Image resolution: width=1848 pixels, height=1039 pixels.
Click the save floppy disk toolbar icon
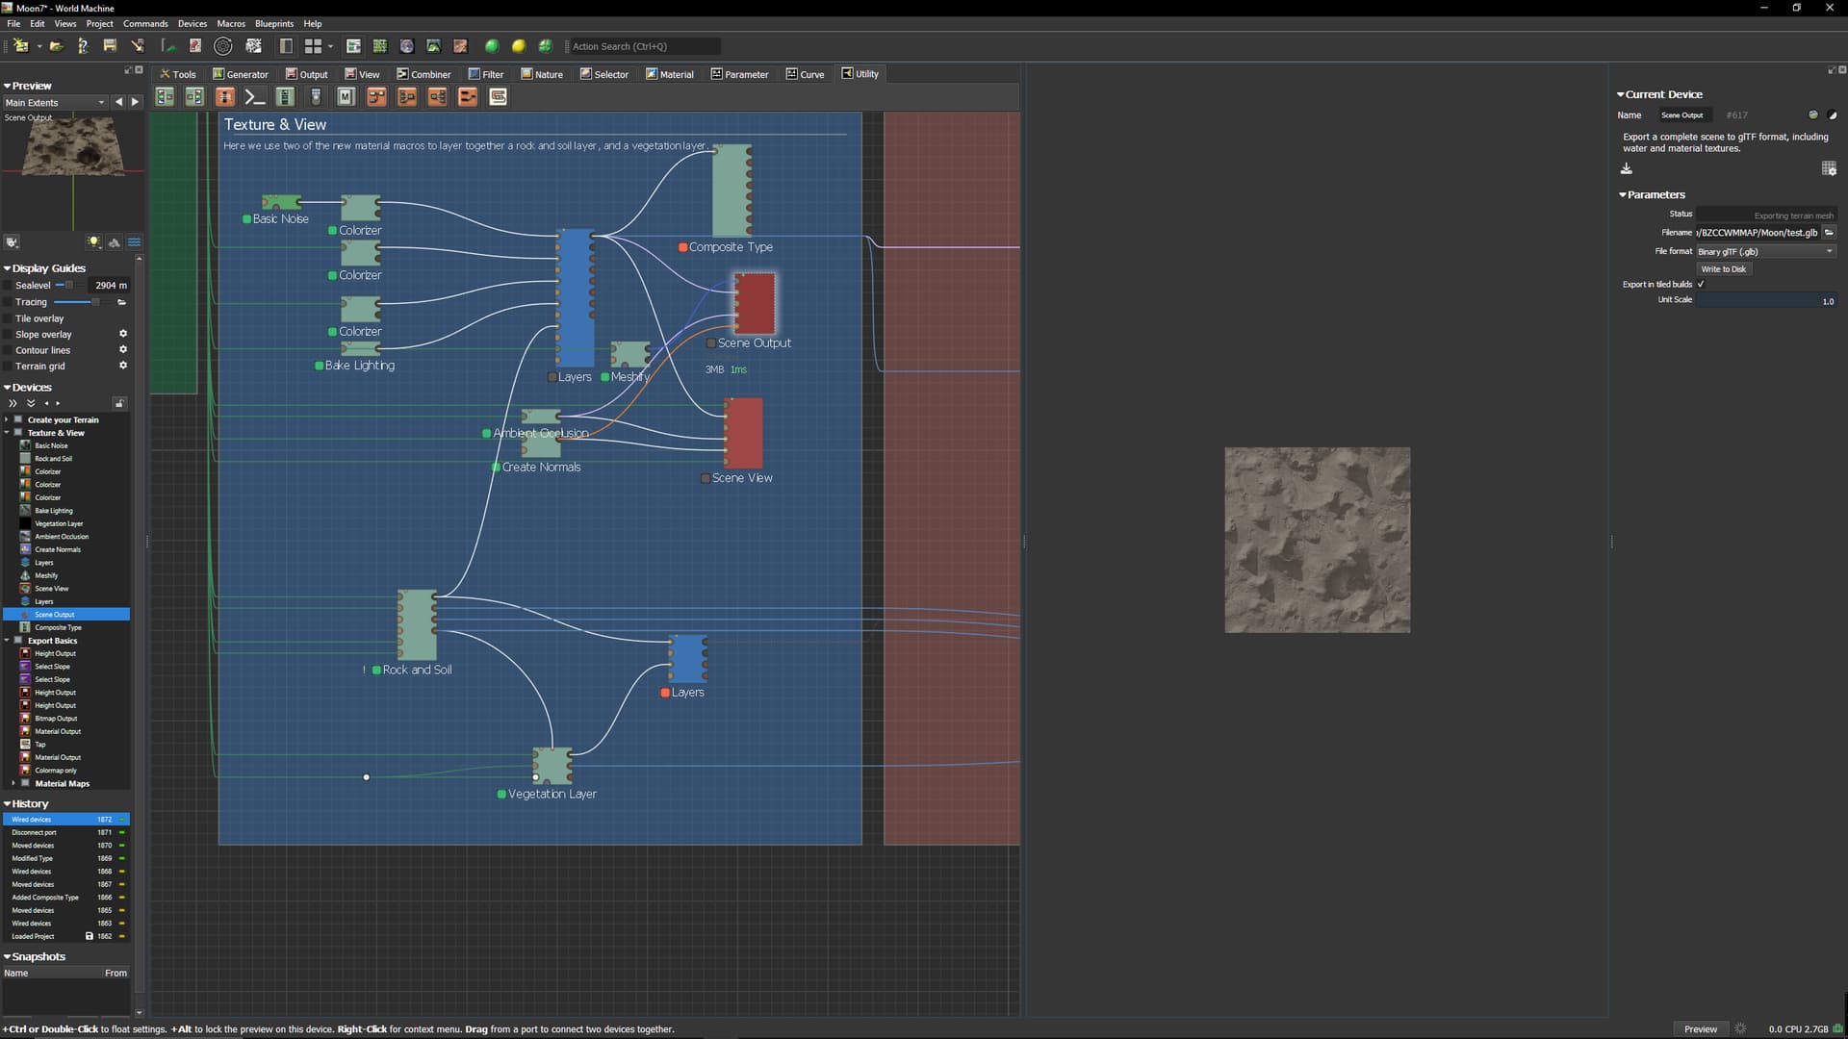click(110, 46)
